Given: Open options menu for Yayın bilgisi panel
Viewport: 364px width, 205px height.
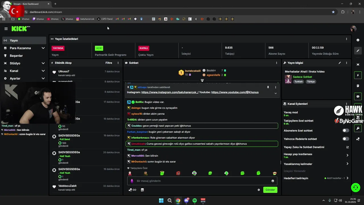Looking at the screenshot, I should coord(346,63).
